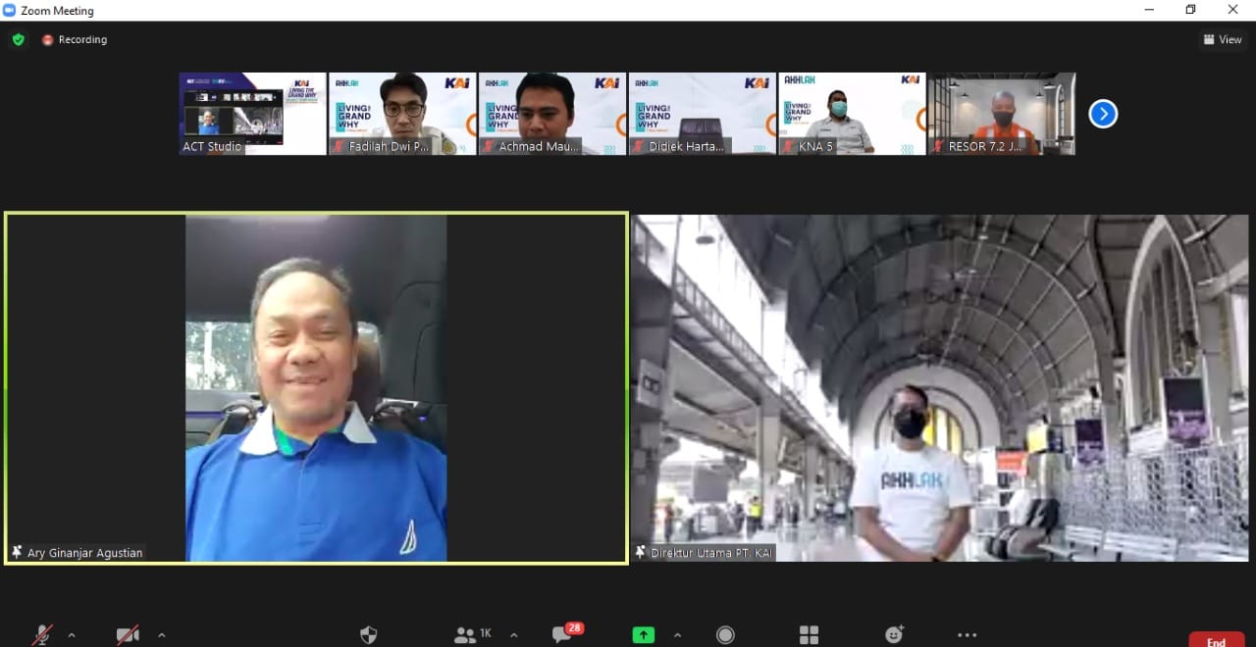Expand share screen options arrow
This screenshot has width=1256, height=647.
(677, 635)
